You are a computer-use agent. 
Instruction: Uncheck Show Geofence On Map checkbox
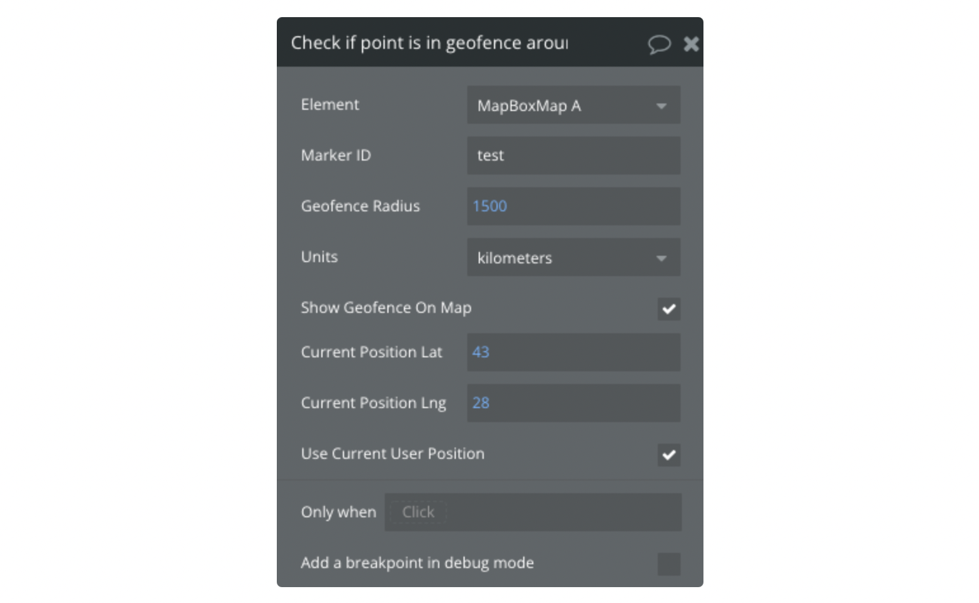coord(669,309)
